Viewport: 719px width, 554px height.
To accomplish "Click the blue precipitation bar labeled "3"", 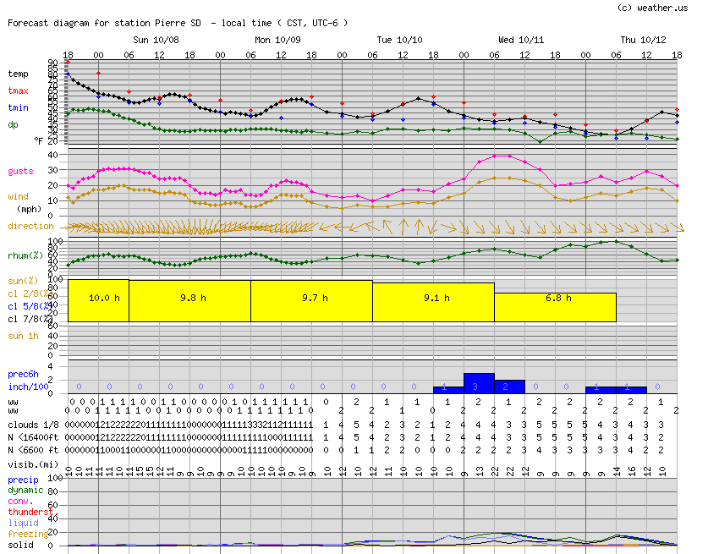I will tap(479, 383).
